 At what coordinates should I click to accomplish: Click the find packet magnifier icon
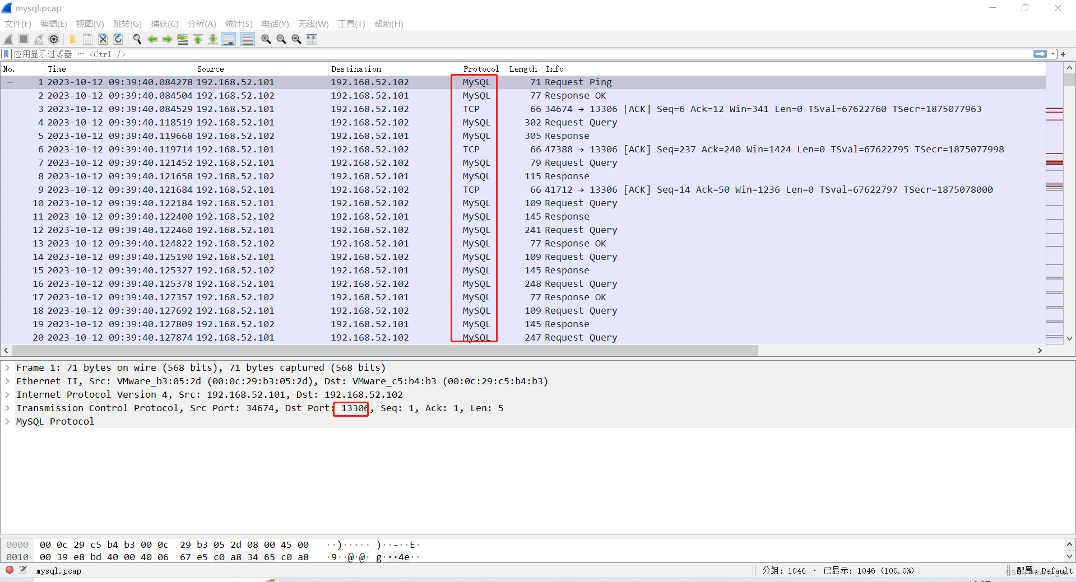137,39
